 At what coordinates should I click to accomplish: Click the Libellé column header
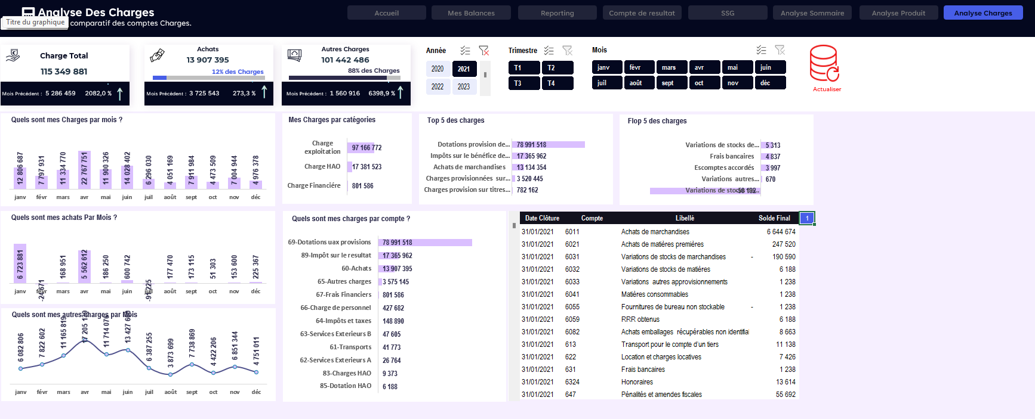point(685,218)
